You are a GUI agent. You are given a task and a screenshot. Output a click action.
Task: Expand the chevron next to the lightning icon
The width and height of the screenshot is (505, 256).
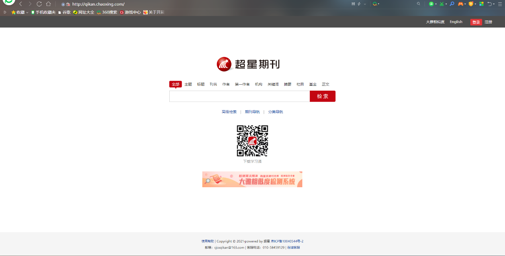[365, 4]
